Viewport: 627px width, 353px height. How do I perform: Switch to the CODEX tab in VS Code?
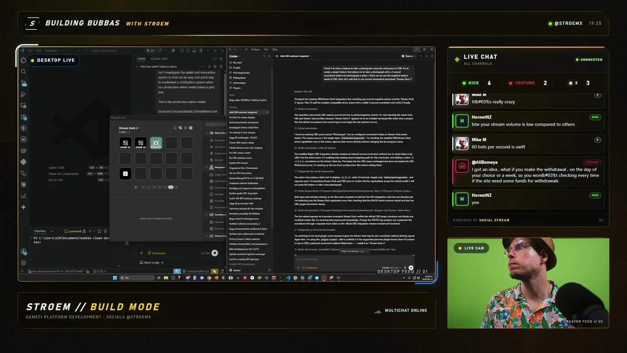pos(141,59)
